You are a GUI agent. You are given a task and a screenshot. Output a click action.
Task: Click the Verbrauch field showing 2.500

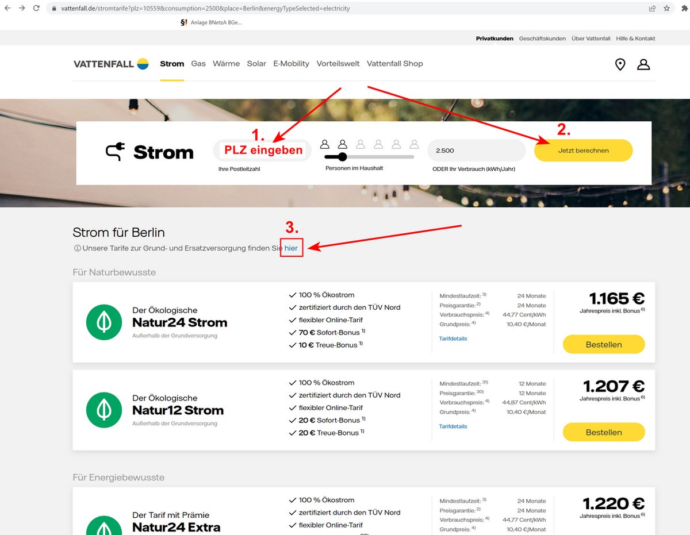point(477,151)
